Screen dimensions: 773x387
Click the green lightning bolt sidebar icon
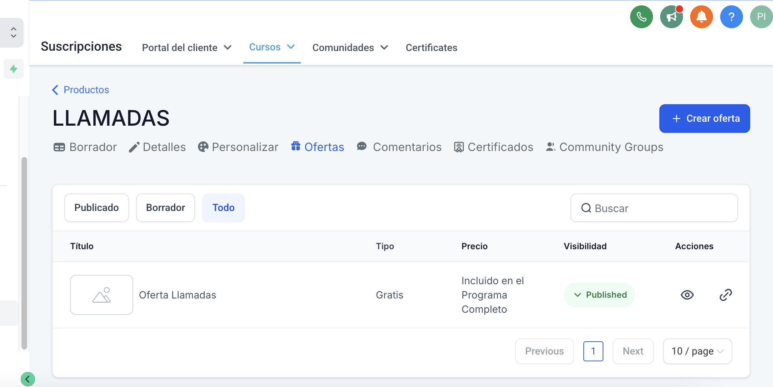14,69
